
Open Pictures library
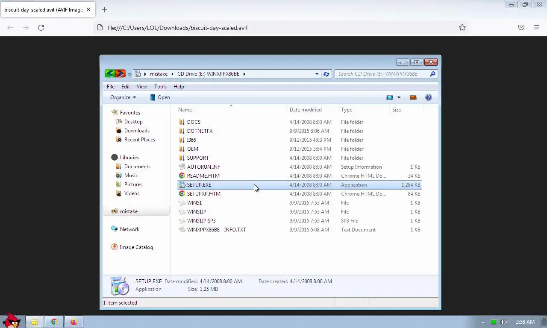pos(133,184)
